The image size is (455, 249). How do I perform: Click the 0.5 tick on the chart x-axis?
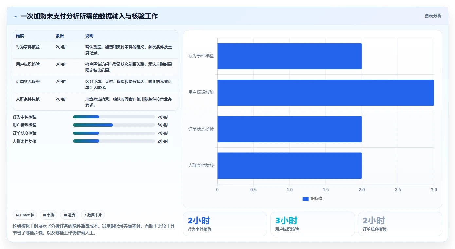pyautogui.click(x=253, y=190)
